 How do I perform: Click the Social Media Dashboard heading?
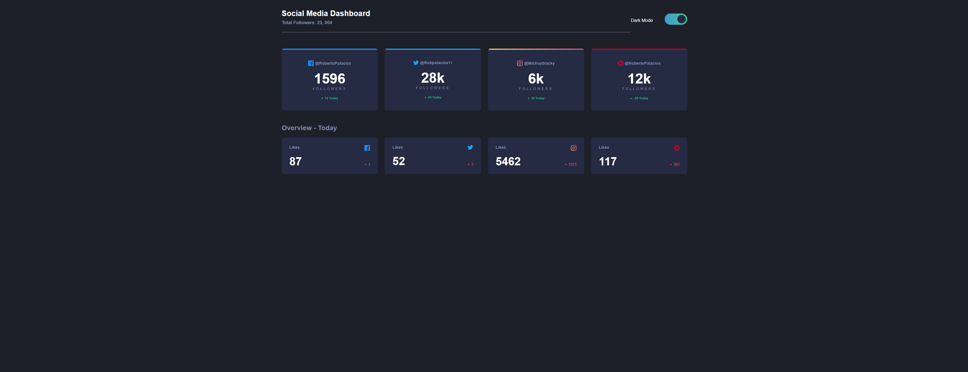[325, 13]
